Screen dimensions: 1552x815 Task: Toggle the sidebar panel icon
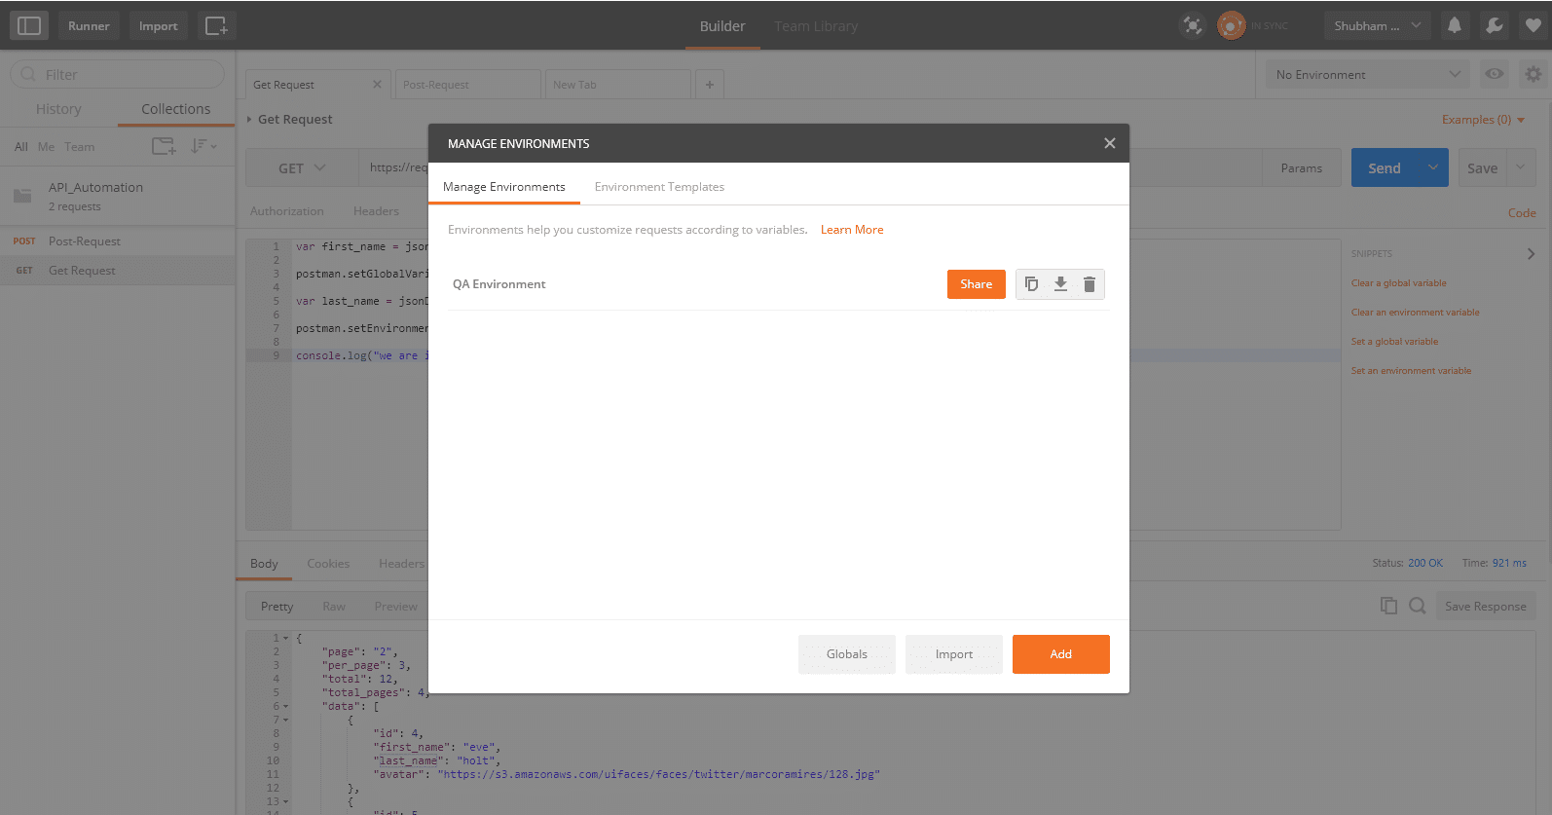coord(29,25)
